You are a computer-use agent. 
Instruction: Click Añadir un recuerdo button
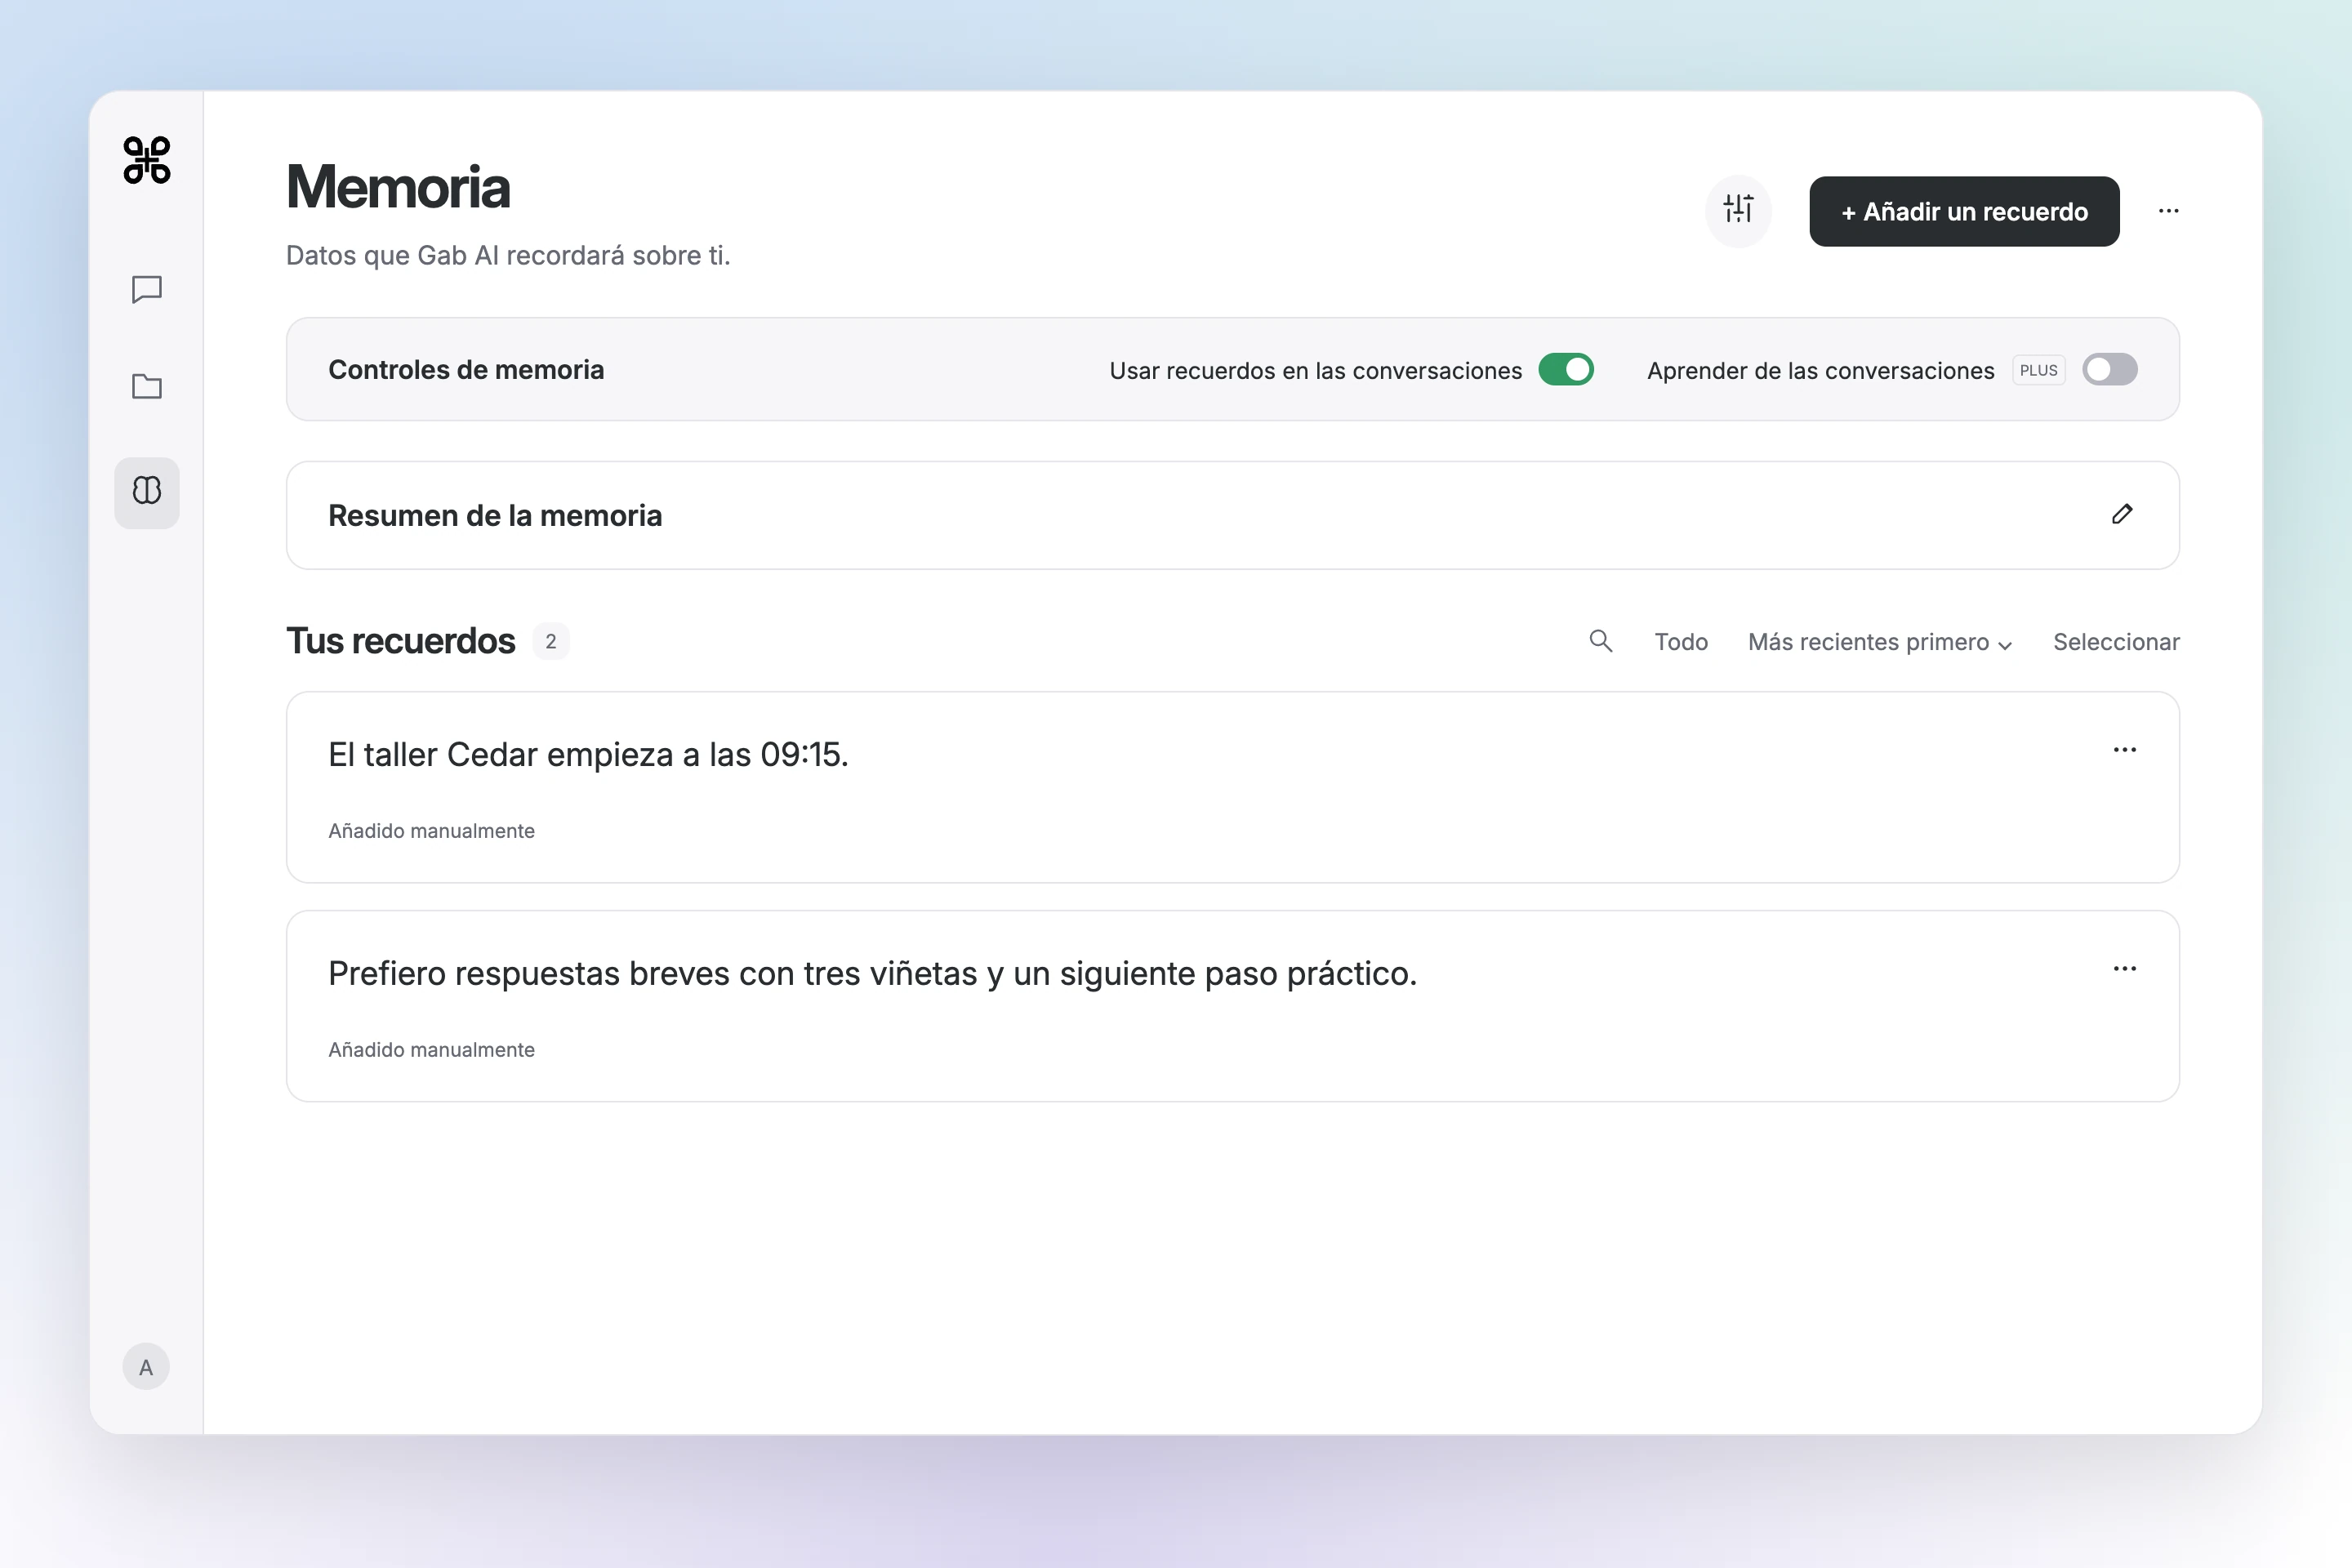(x=1964, y=211)
